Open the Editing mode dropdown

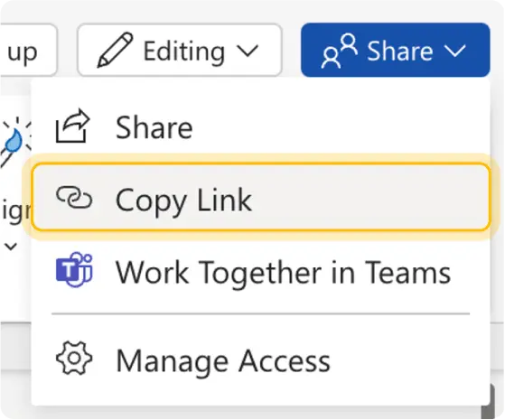(180, 50)
